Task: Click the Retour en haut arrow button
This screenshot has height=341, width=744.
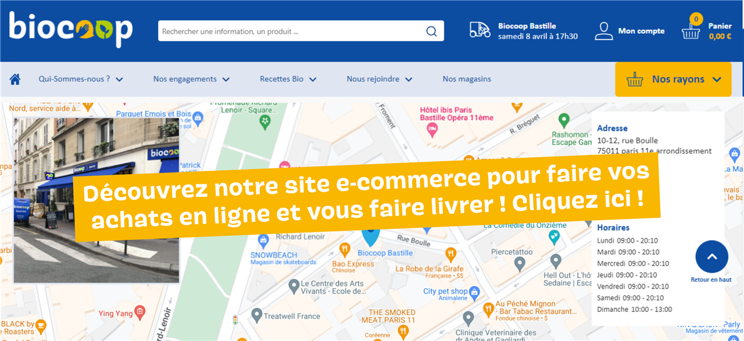Action: (711, 257)
